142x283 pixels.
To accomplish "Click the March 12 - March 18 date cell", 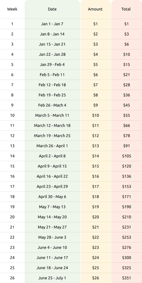I will 52,125.
